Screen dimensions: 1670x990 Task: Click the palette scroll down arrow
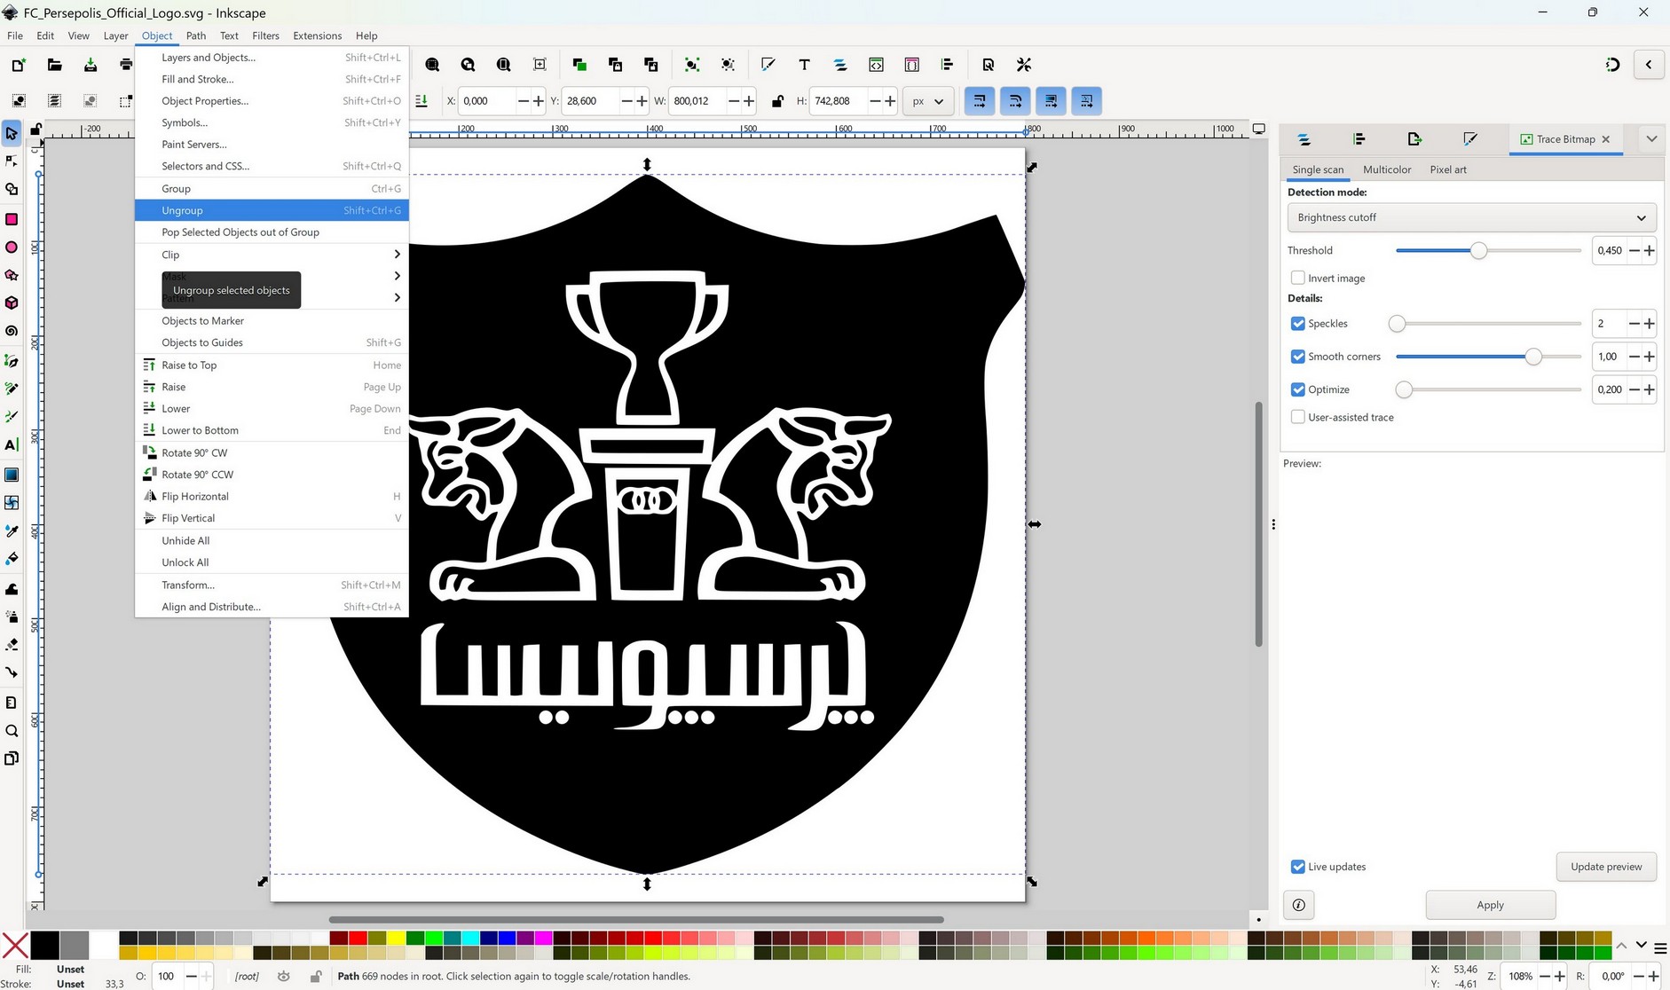[x=1641, y=946]
